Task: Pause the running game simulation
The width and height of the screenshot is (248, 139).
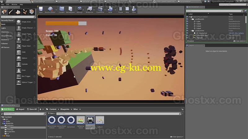Action: [x=121, y=10]
